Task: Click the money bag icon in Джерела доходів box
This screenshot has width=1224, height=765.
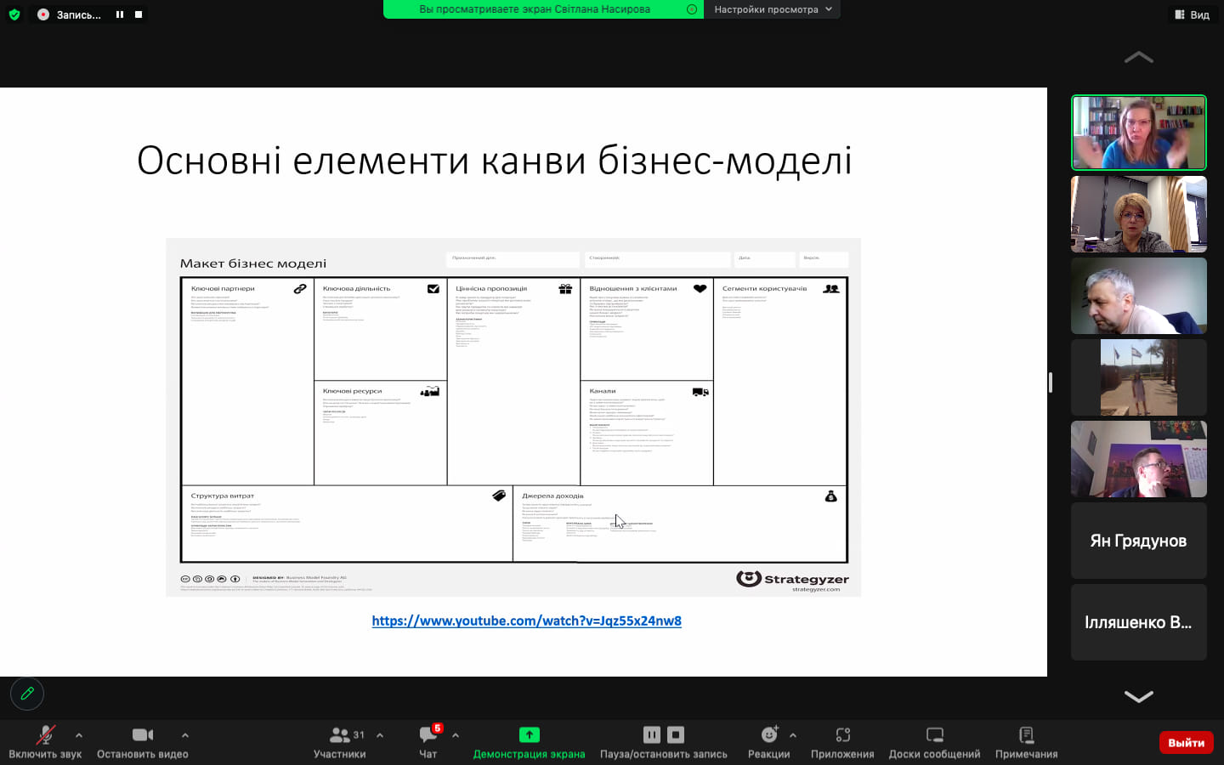Action: coord(831,496)
